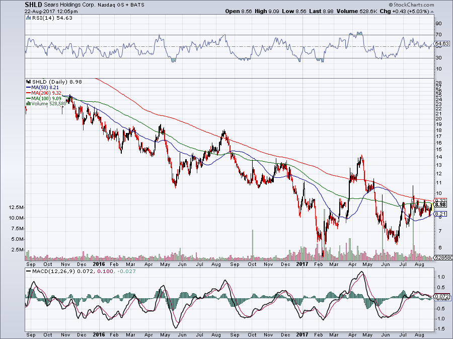Select the High 9.09 value

coord(267,11)
